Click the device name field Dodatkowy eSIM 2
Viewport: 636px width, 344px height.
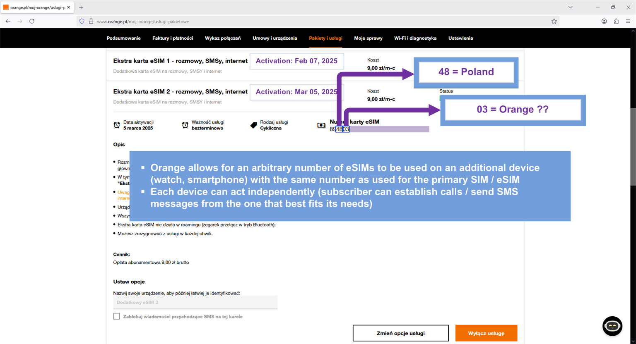pos(195,302)
